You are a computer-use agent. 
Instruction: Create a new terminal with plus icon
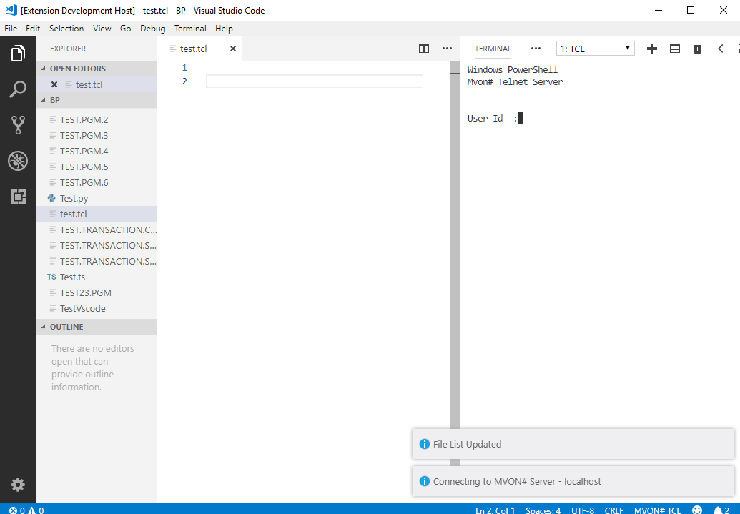(652, 49)
